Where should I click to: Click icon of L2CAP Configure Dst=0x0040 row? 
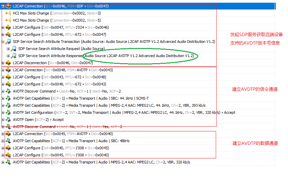coord(8,148)
